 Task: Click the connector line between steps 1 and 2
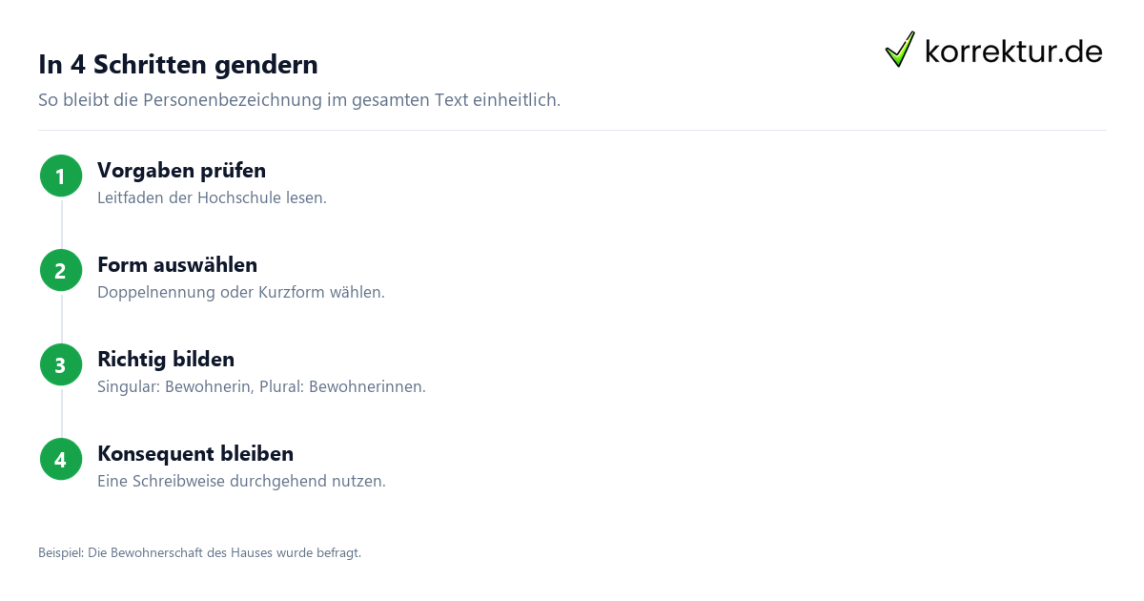click(61, 223)
